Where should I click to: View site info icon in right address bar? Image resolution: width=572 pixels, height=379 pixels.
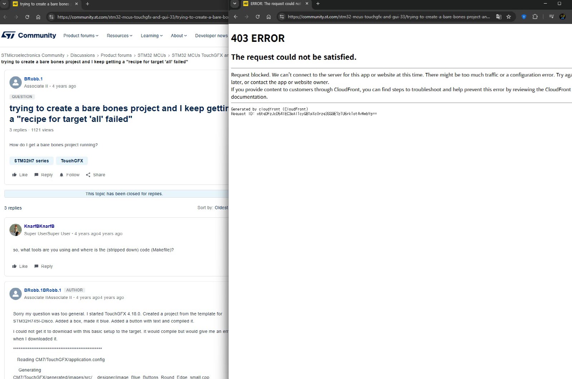tap(282, 17)
